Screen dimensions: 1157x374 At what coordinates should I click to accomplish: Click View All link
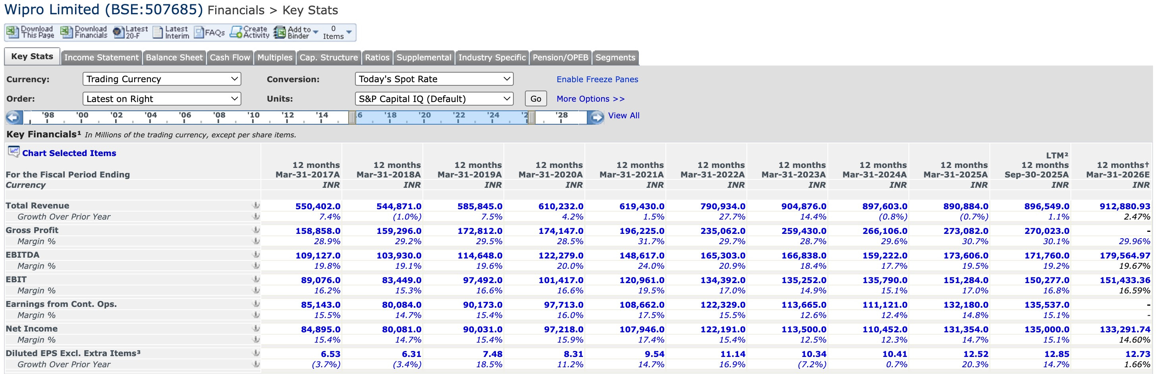[x=624, y=116]
